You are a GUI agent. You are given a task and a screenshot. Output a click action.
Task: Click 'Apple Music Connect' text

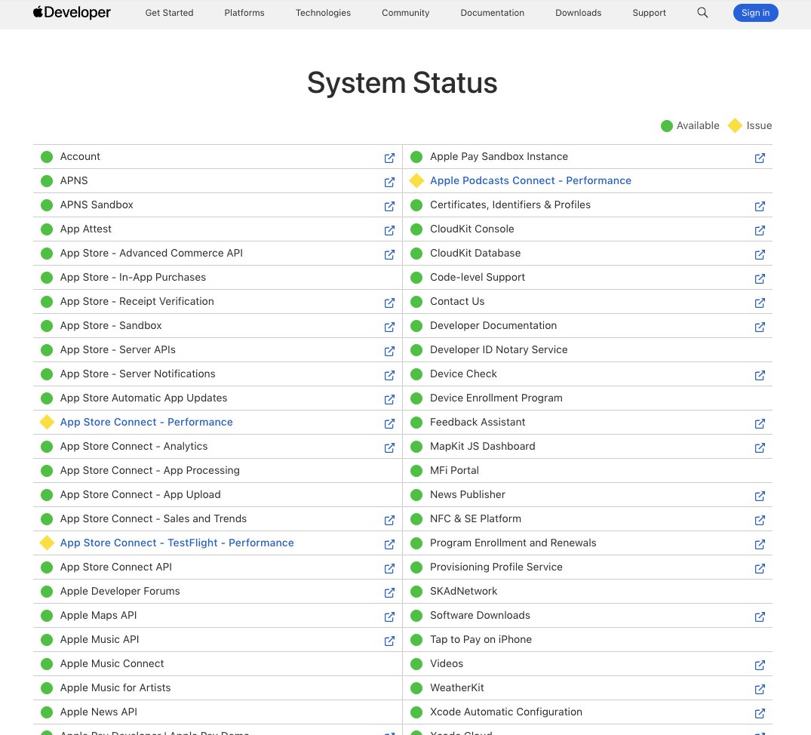112,663
